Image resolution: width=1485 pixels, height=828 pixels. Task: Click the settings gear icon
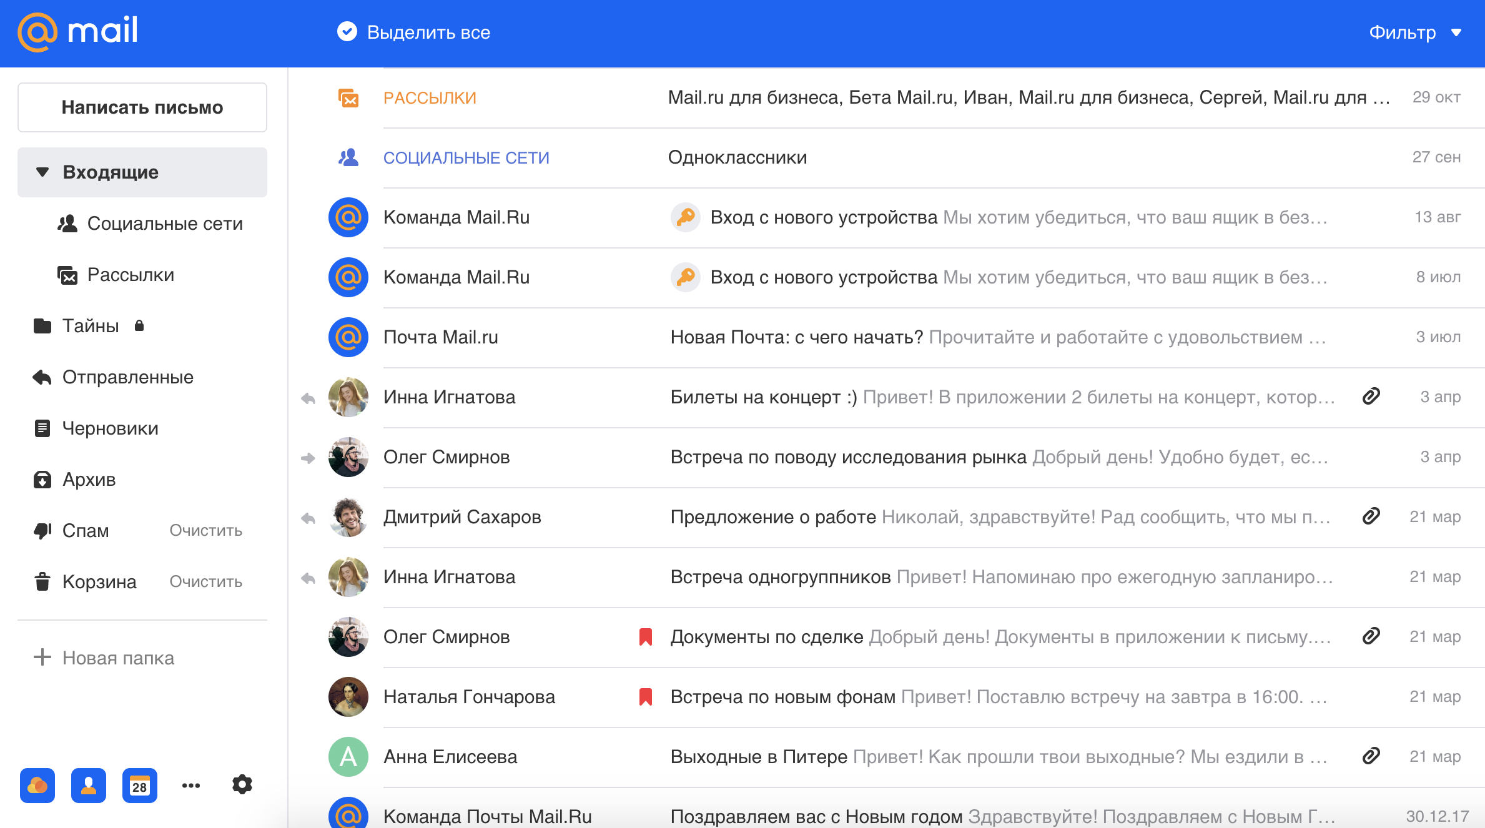[x=242, y=784]
